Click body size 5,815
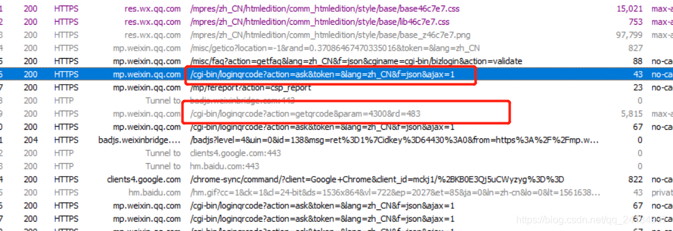The height and width of the screenshot is (231, 673). click(x=632, y=114)
